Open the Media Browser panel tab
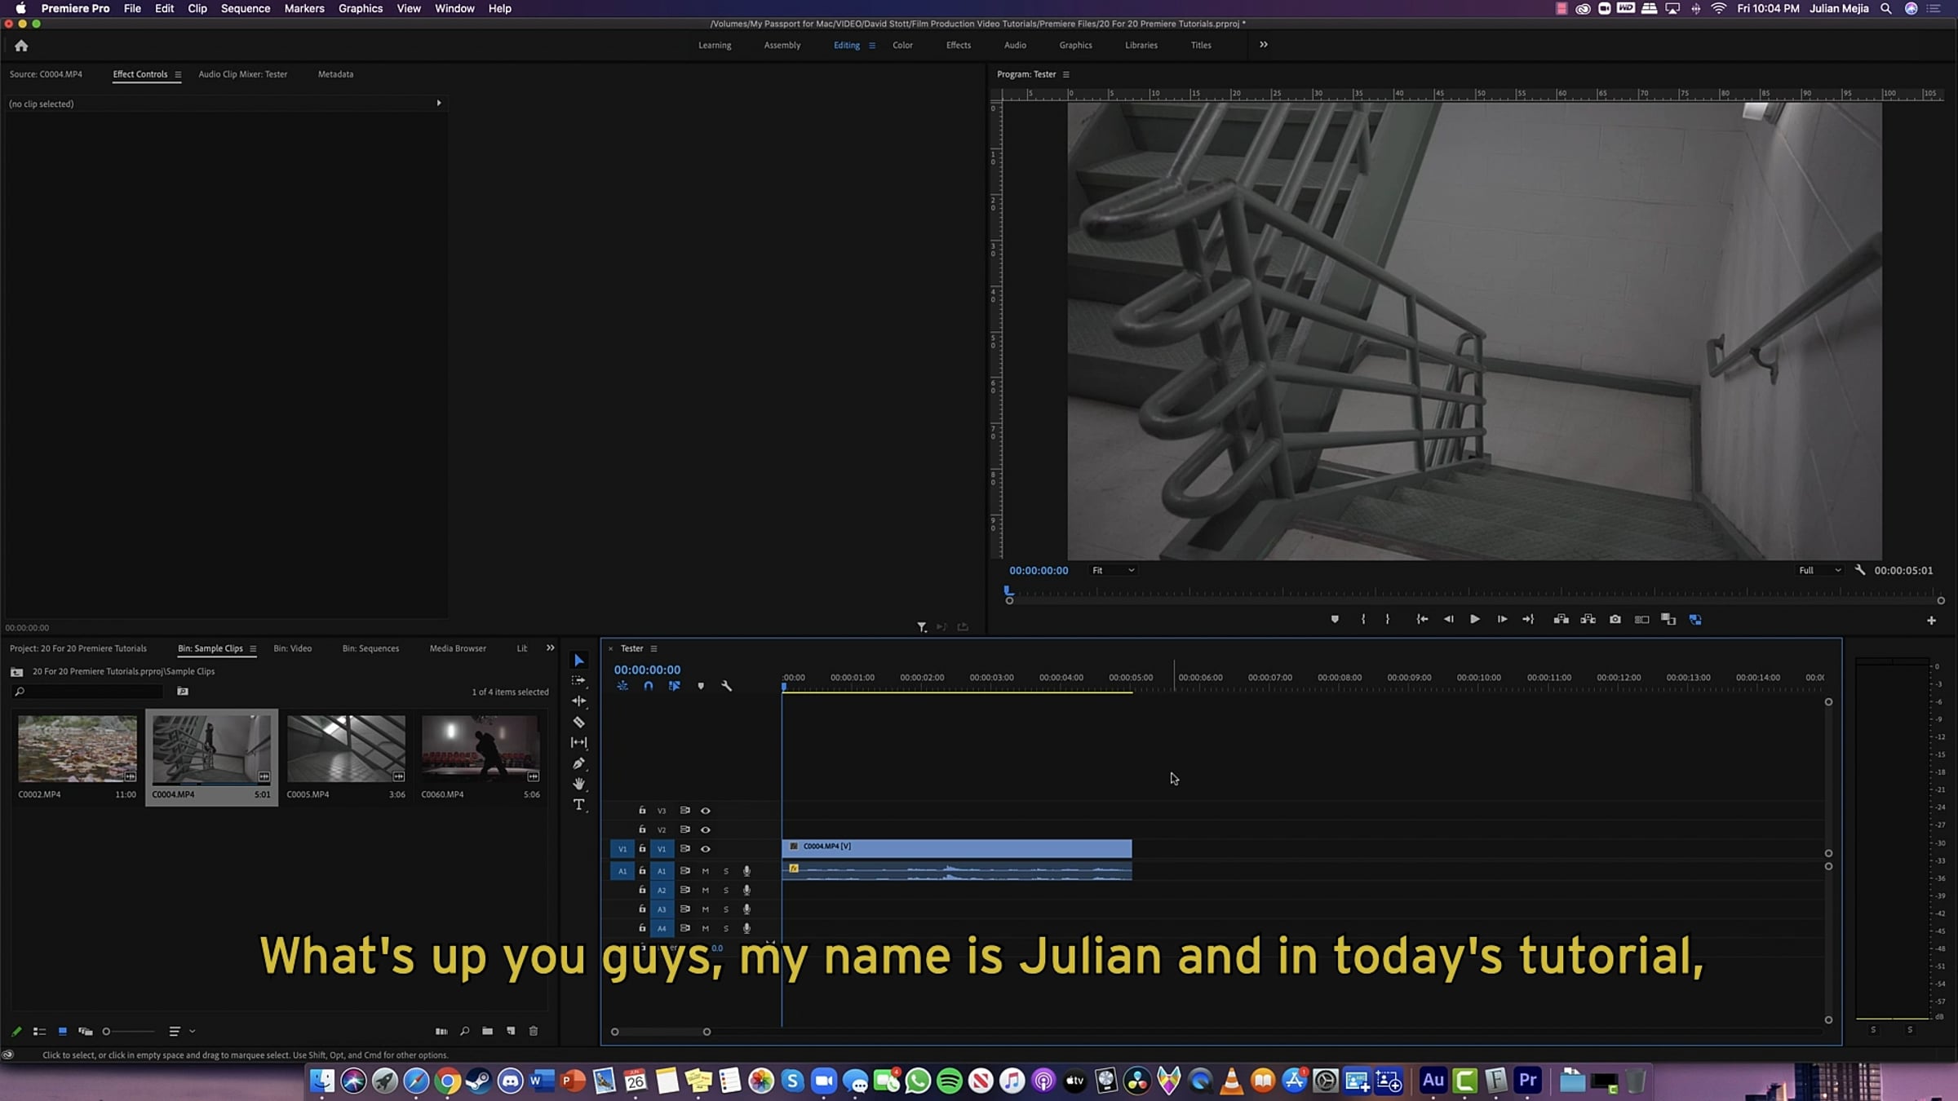Image resolution: width=1958 pixels, height=1101 pixels. pos(457,648)
